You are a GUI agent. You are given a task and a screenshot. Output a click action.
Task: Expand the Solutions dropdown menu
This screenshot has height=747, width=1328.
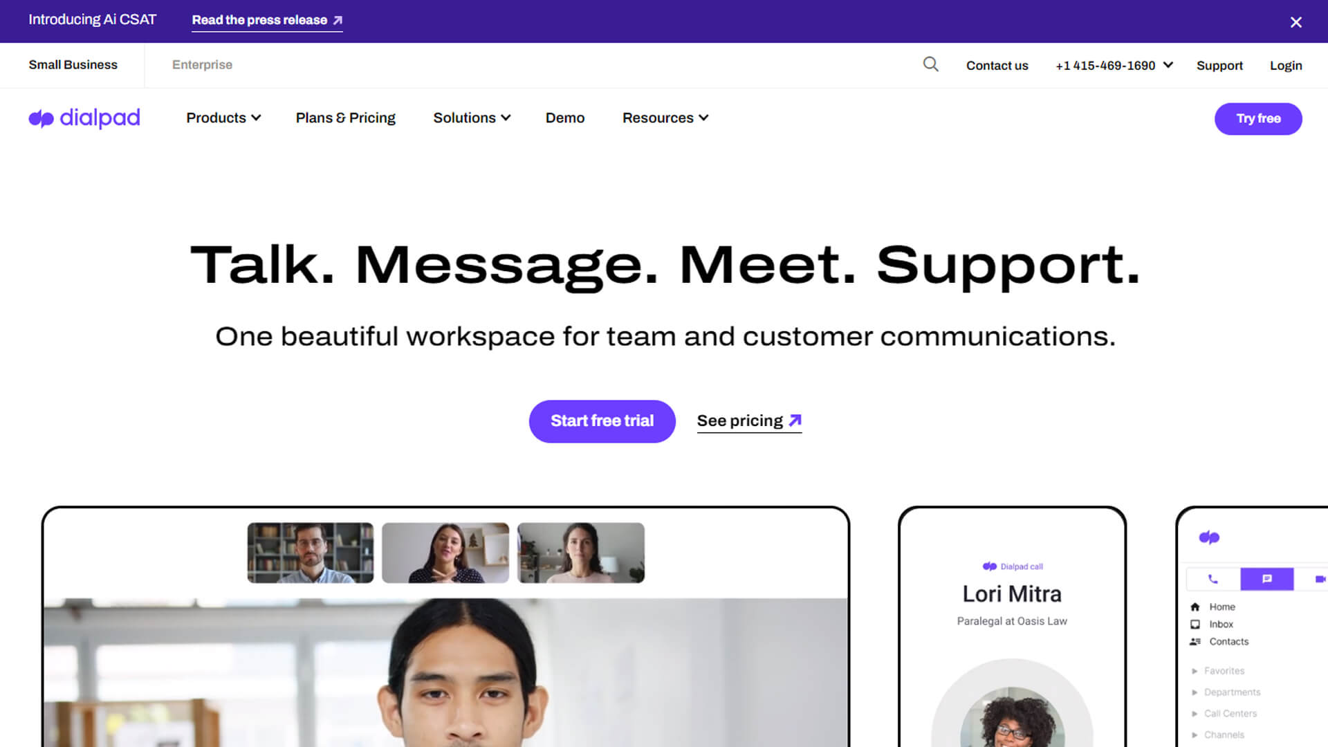pos(472,118)
